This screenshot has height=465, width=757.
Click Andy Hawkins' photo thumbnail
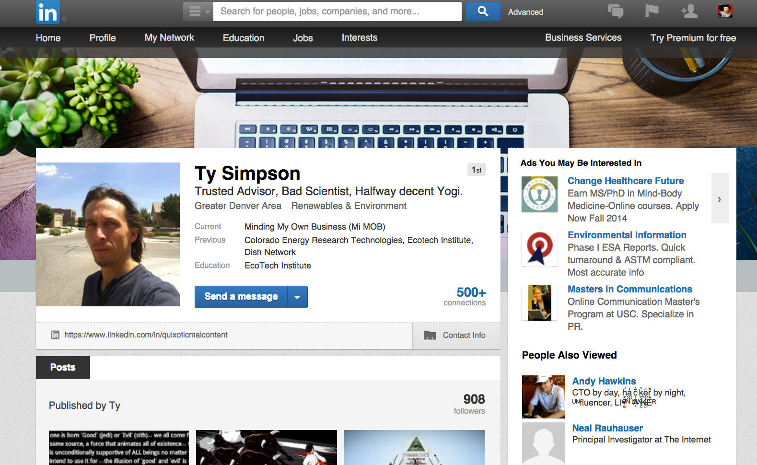pos(544,397)
